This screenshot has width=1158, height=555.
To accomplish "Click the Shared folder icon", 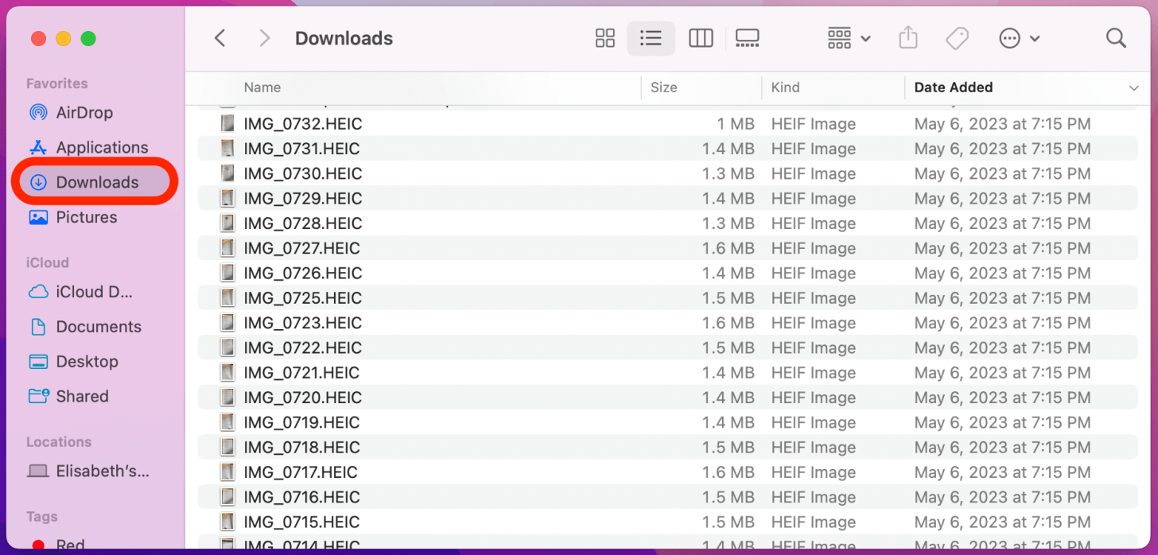I will click(38, 396).
